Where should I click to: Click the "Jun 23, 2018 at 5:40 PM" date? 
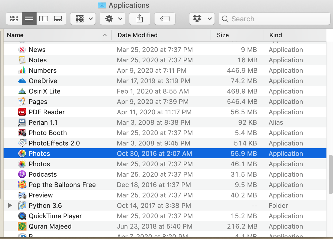tap(154, 226)
